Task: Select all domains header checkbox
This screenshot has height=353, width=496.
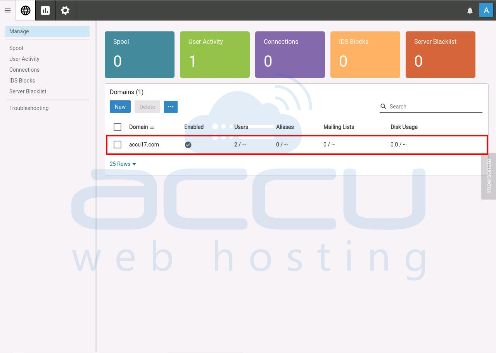Action: point(118,127)
